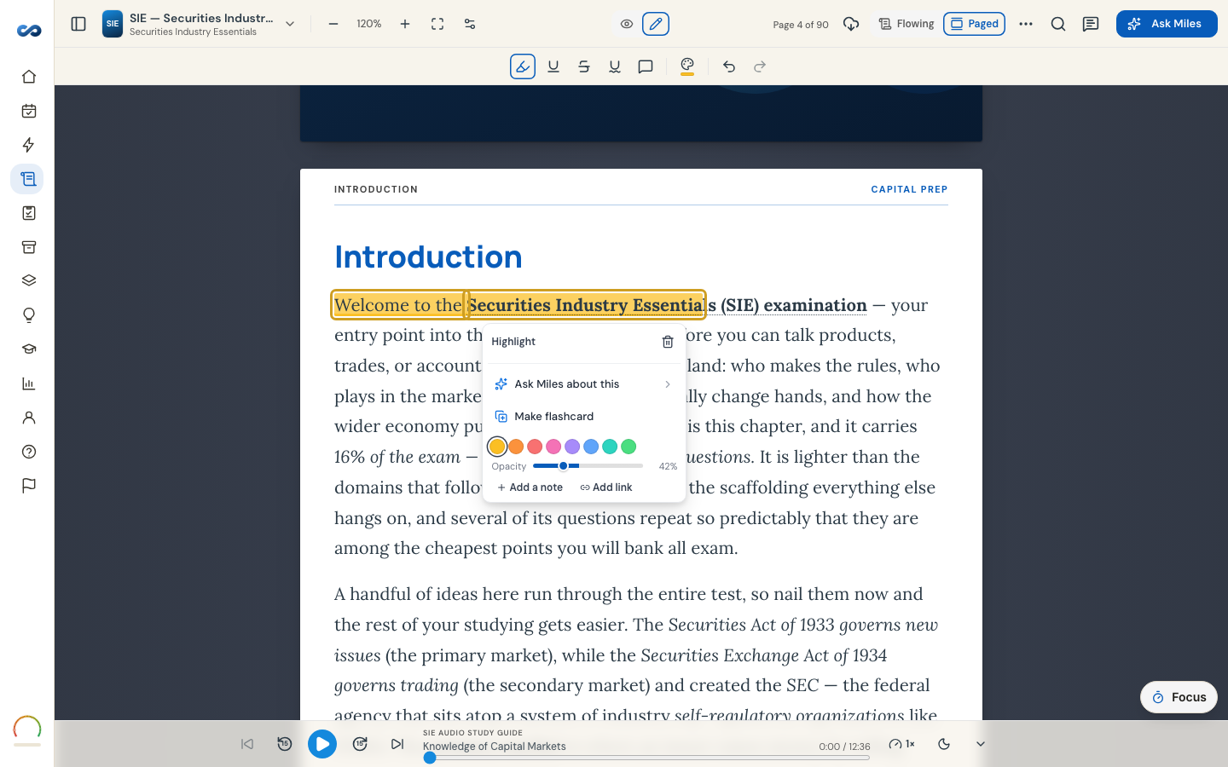Screen dimensions: 1228x767
Task: Select the strikethrough tool
Action: coord(584,66)
